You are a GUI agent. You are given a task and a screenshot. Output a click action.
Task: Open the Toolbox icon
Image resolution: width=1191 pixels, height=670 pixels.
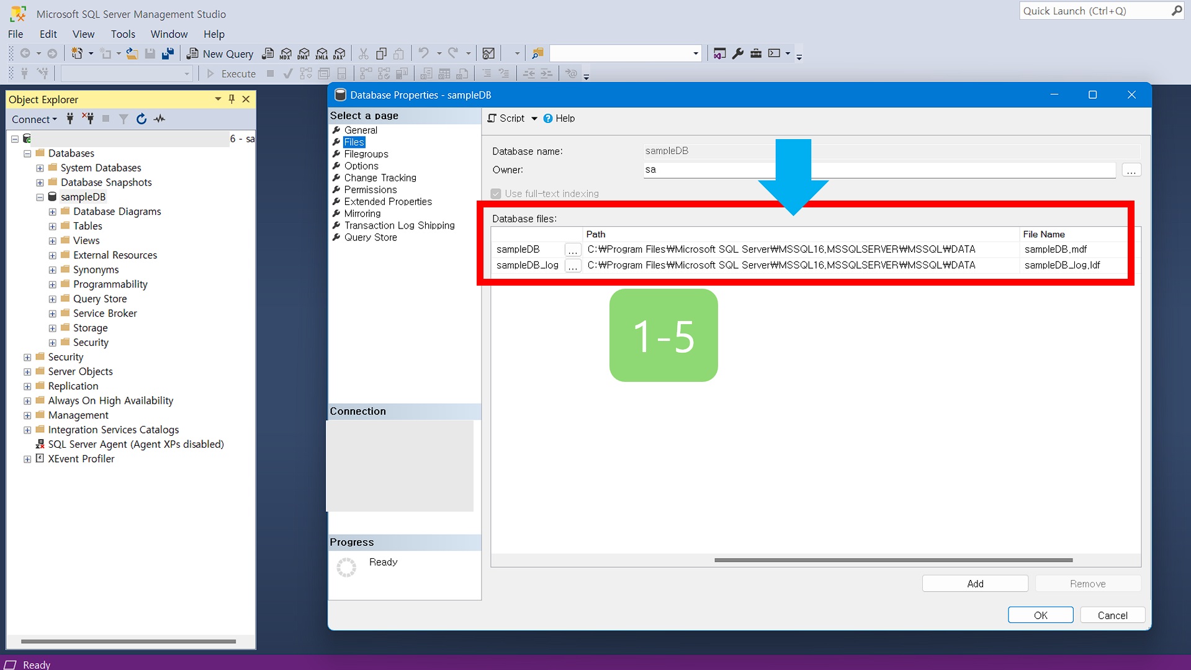[x=755, y=53]
